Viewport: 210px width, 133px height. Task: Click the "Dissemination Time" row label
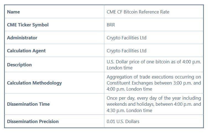coord(28,104)
